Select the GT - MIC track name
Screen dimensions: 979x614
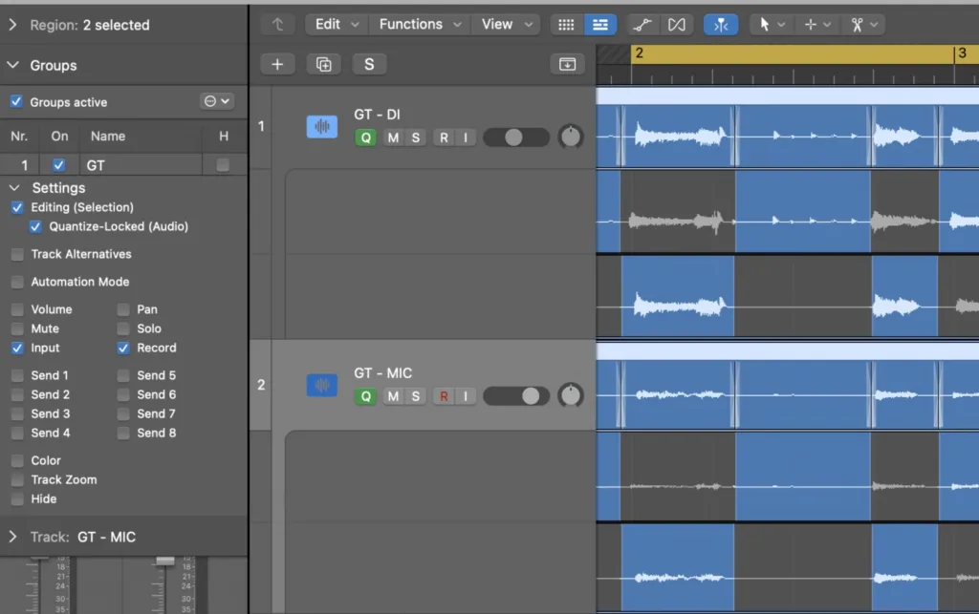pos(382,372)
